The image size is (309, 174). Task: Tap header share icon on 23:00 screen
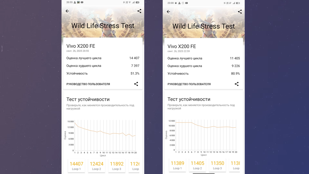pos(240,12)
